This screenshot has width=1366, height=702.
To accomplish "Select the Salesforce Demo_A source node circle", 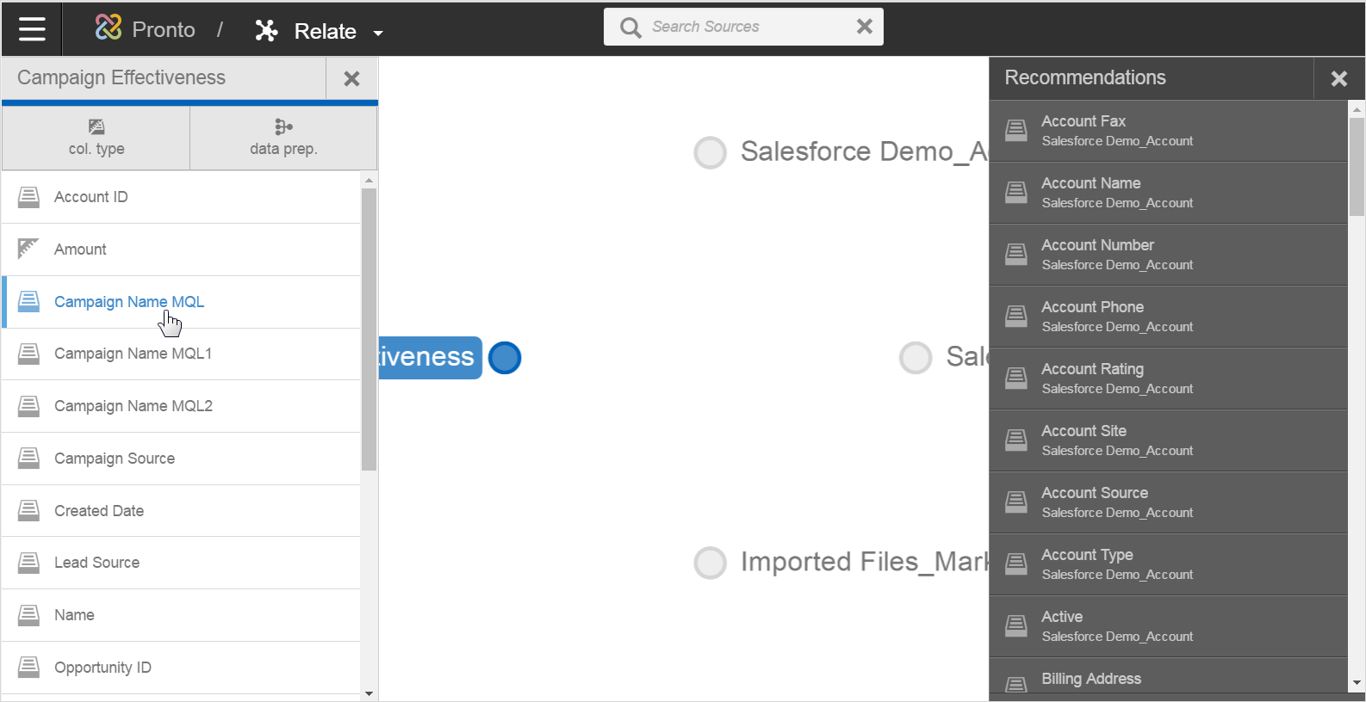I will point(711,153).
